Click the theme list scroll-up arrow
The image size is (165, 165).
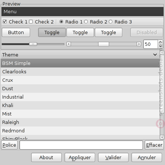point(162,53)
